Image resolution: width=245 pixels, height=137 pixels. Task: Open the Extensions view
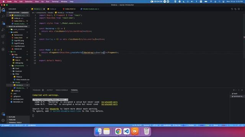point(3,36)
